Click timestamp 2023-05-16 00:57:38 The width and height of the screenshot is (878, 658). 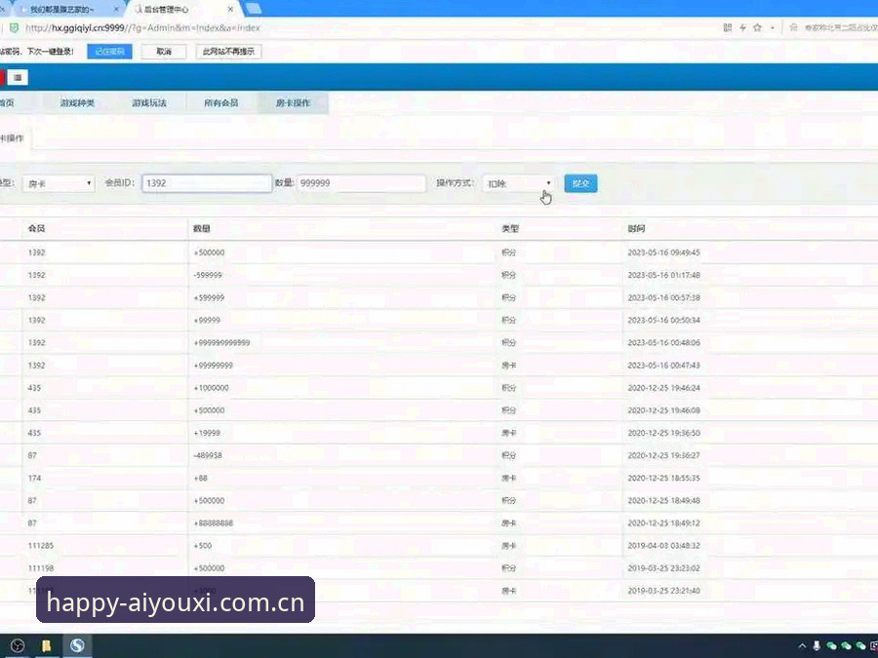(x=663, y=297)
